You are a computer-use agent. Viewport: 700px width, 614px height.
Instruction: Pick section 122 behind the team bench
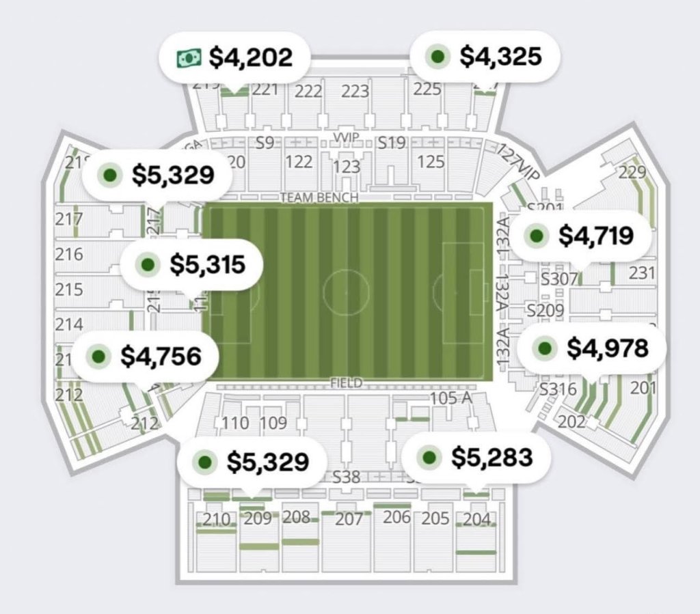(x=299, y=162)
